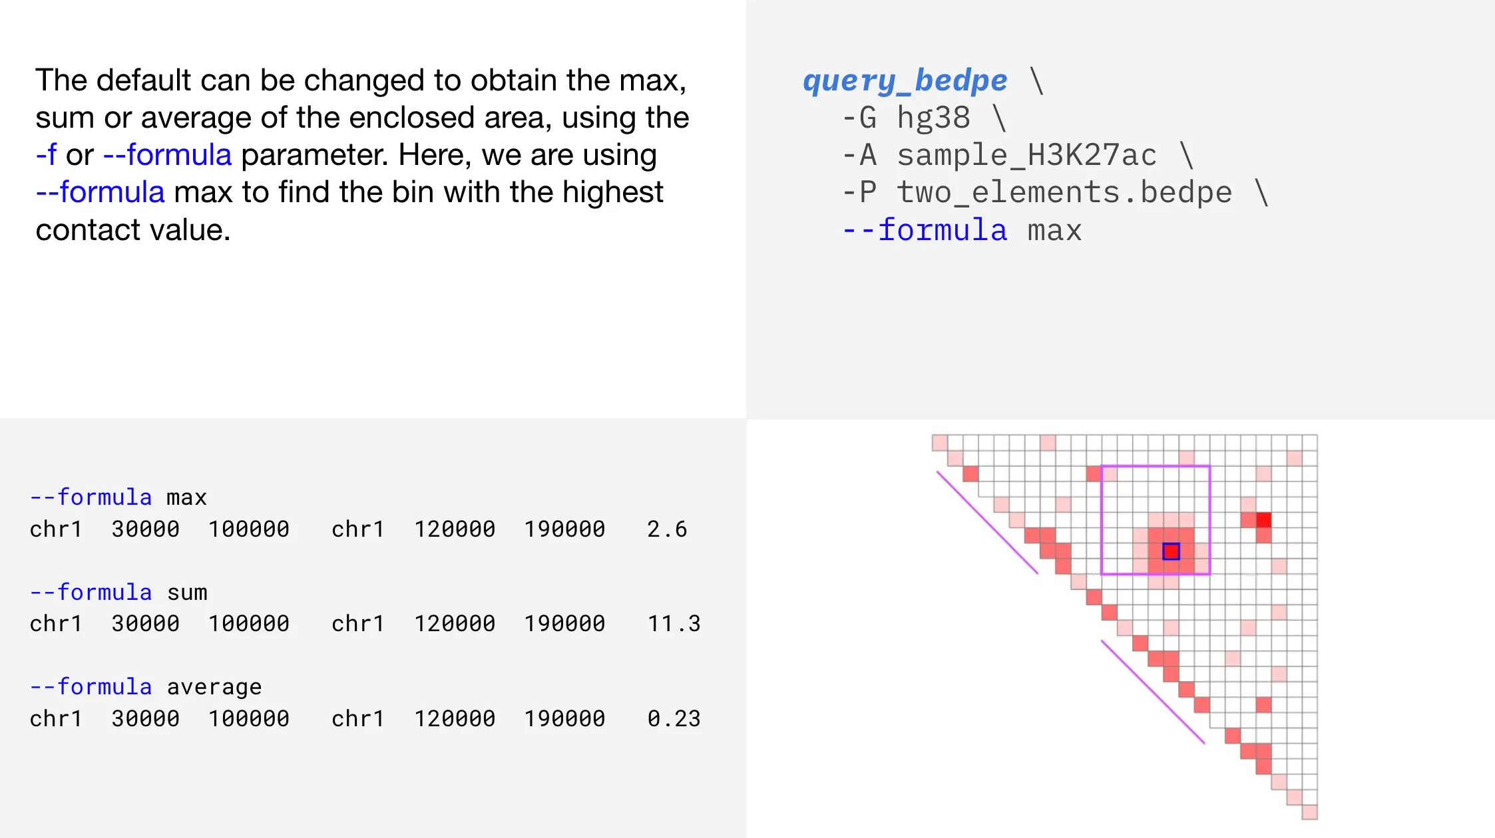
Task: Select the max result value 2.6
Action: coord(666,529)
